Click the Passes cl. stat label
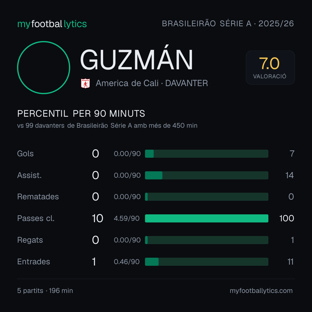This screenshot has height=312, width=312. [x=36, y=218]
